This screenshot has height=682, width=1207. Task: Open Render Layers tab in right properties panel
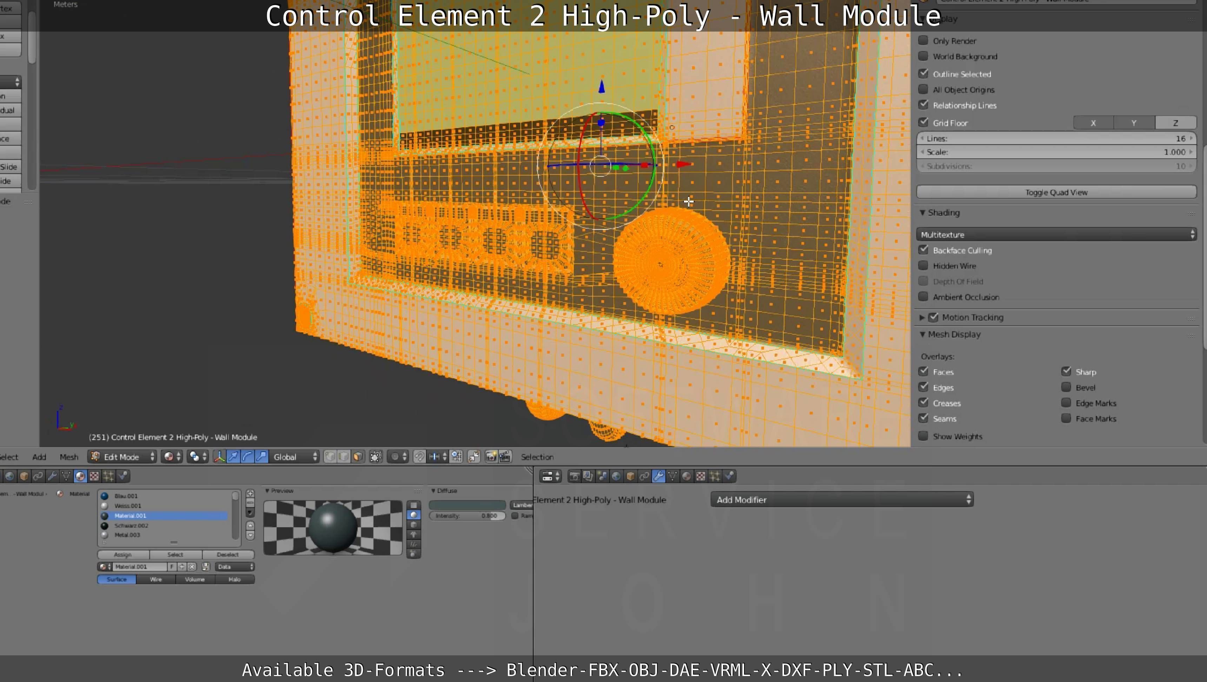pyautogui.click(x=588, y=476)
